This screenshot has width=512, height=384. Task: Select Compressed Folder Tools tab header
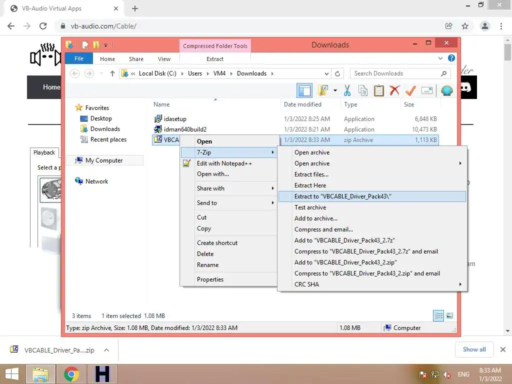point(215,46)
